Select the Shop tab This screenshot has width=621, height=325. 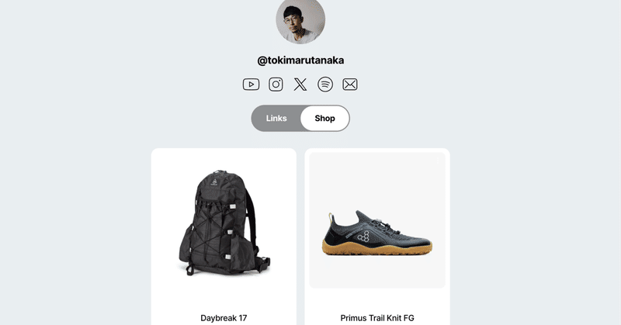click(324, 119)
